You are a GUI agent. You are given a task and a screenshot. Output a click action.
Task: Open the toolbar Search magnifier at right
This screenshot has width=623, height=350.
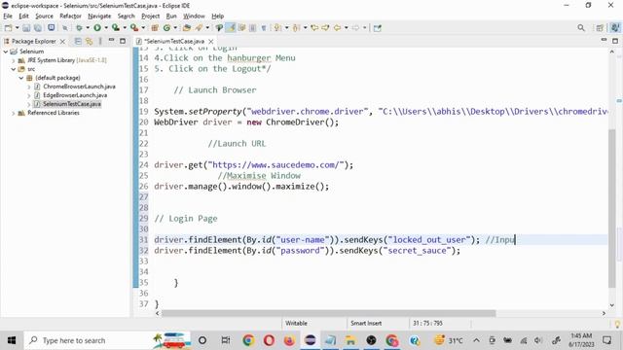coord(581,28)
